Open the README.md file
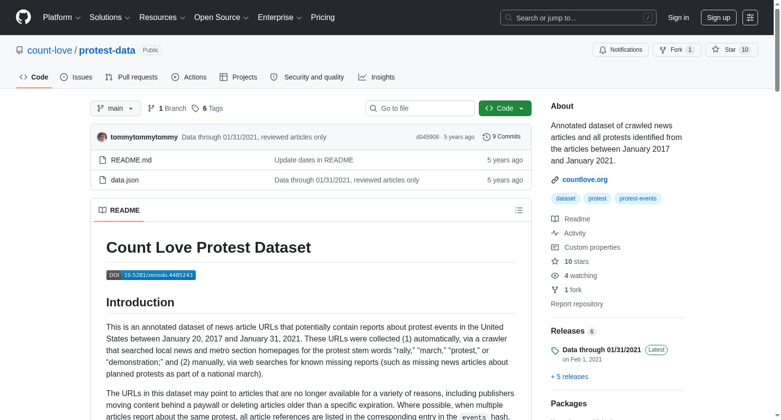Viewport: 781px width, 420px height. [x=131, y=160]
